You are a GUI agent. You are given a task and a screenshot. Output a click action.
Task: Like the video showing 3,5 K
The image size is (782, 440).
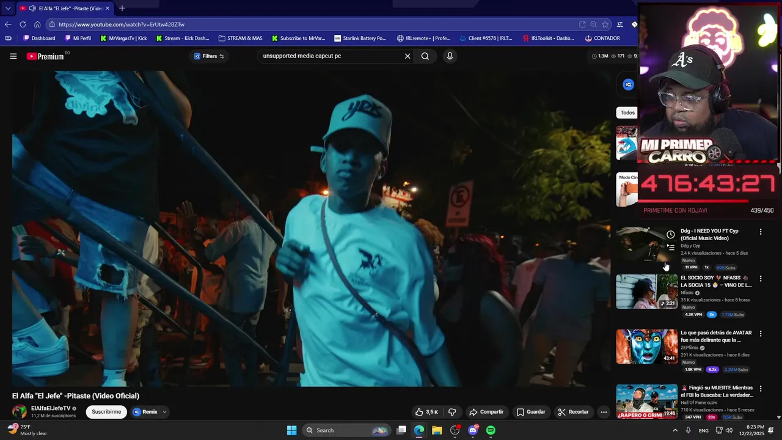426,412
